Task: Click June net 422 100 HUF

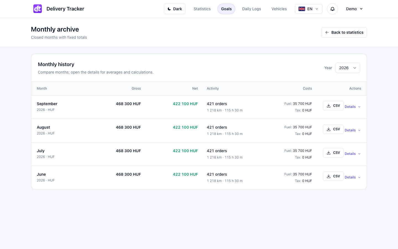Action: click(x=185, y=174)
